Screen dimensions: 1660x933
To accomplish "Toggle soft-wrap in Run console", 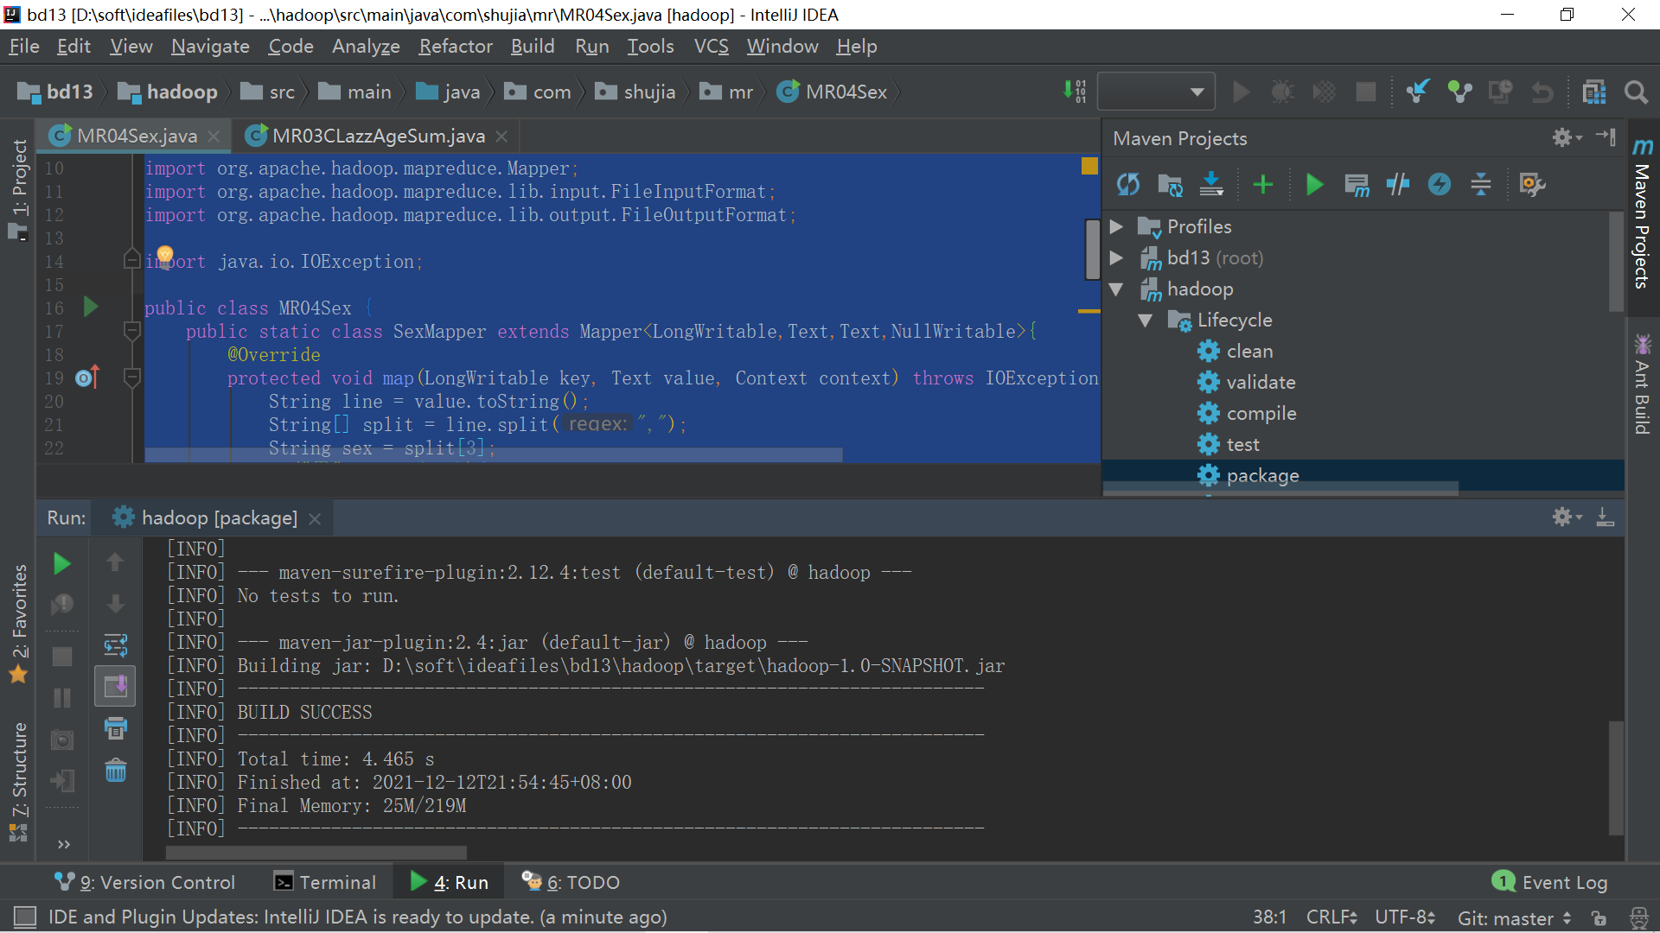I will pos(115,644).
